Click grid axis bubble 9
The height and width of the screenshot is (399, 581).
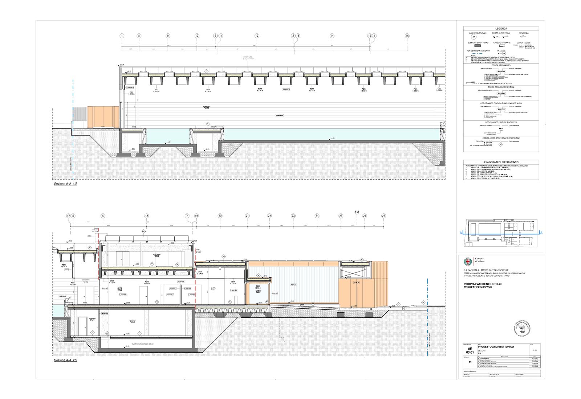click(x=168, y=36)
